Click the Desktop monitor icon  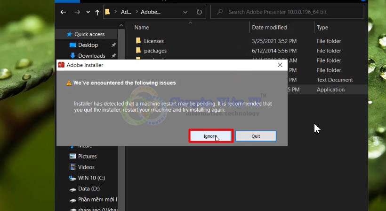72,45
